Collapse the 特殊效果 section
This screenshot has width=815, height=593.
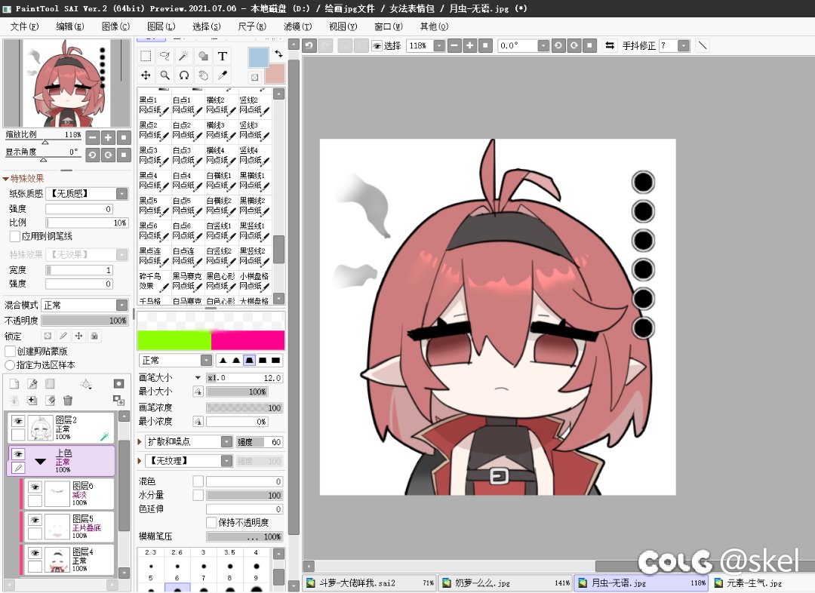(6, 179)
